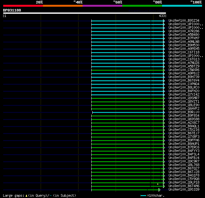Select the UniRef100_A9PEH5 label
Screen dimensions: 205x198
[x=184, y=49]
